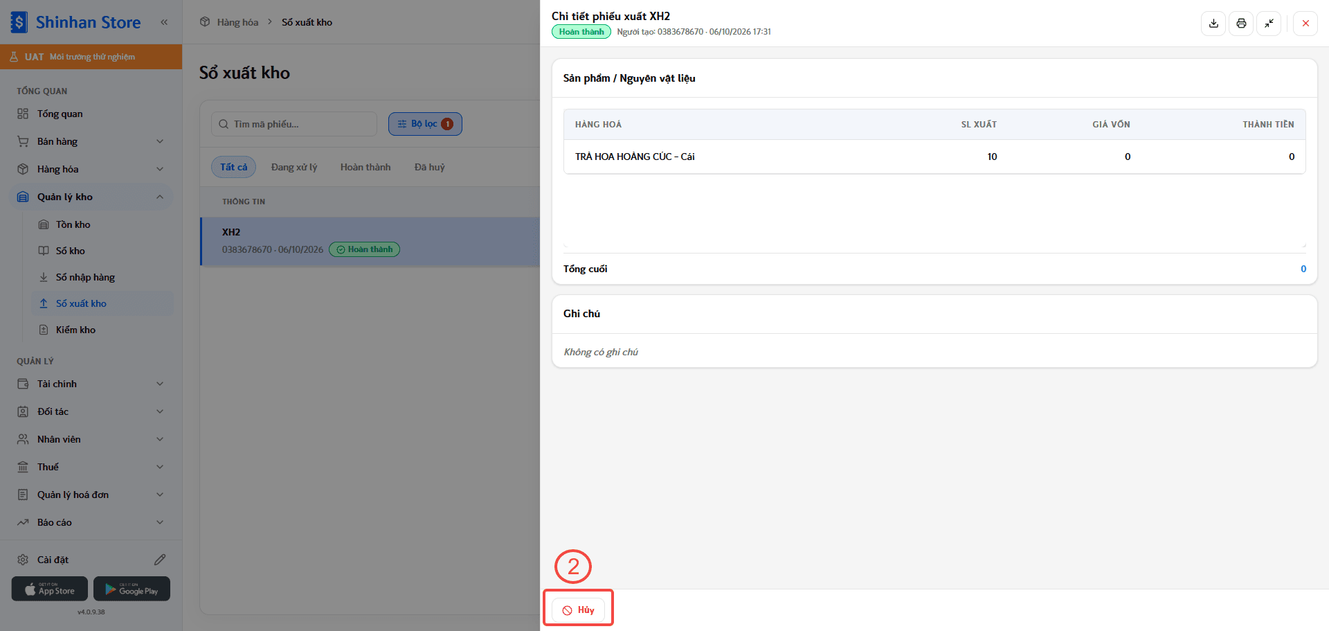The image size is (1329, 631).
Task: Open the Google Play download badge
Action: [132, 589]
